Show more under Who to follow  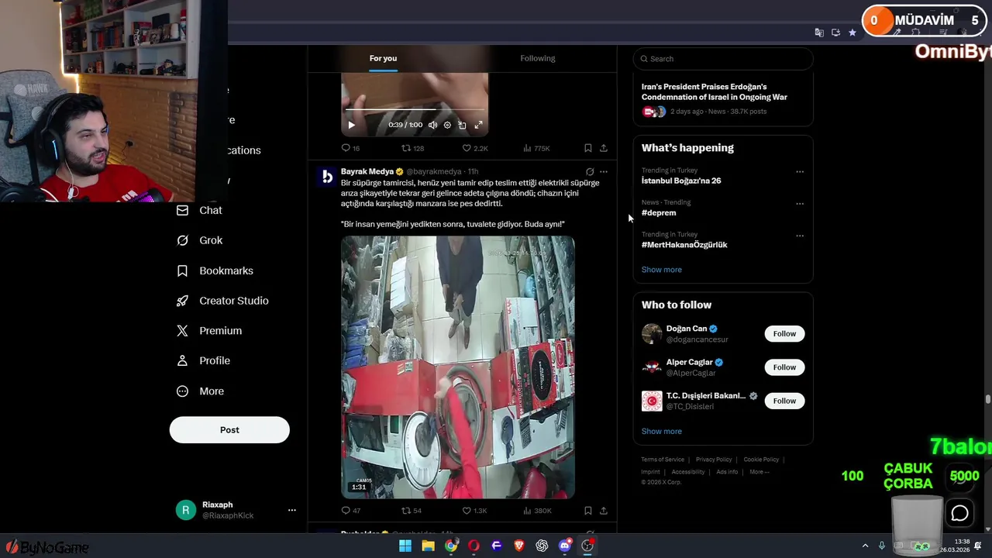pos(662,432)
